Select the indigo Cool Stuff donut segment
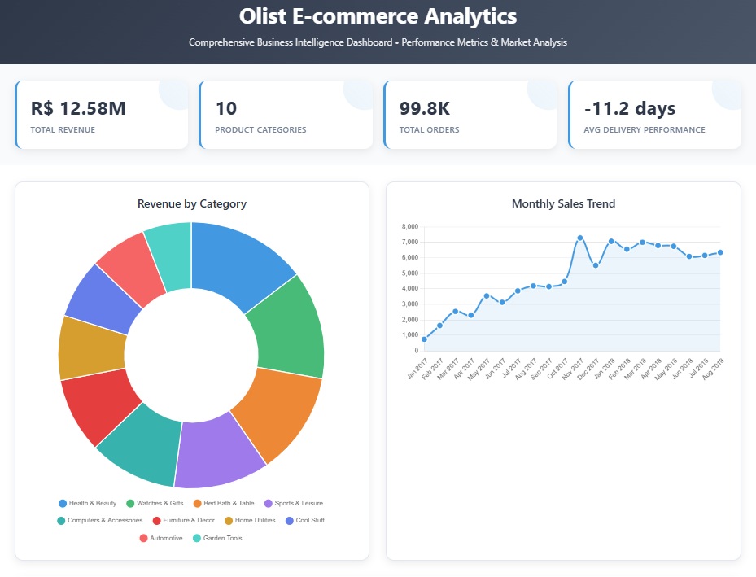 coord(103,301)
